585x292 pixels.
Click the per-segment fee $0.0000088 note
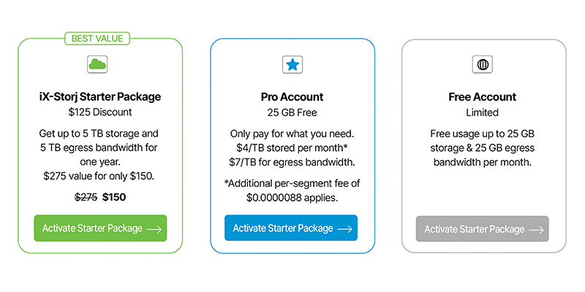click(292, 191)
